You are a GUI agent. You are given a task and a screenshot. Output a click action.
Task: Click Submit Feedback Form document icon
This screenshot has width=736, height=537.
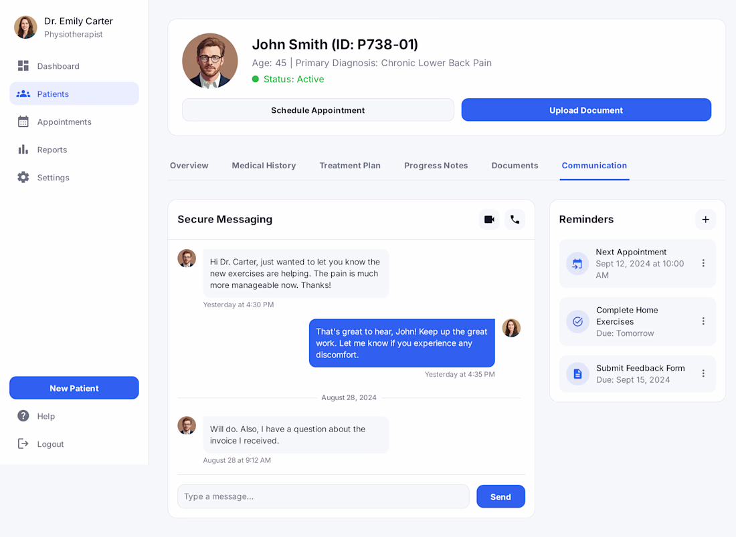pos(577,374)
